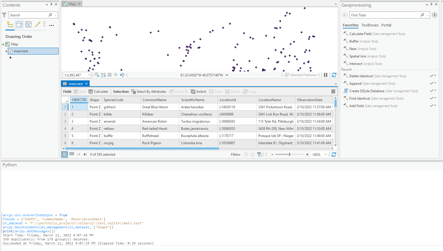Open the coordinate display dropdown
This screenshot has height=251, width=443.
[x=227, y=75]
